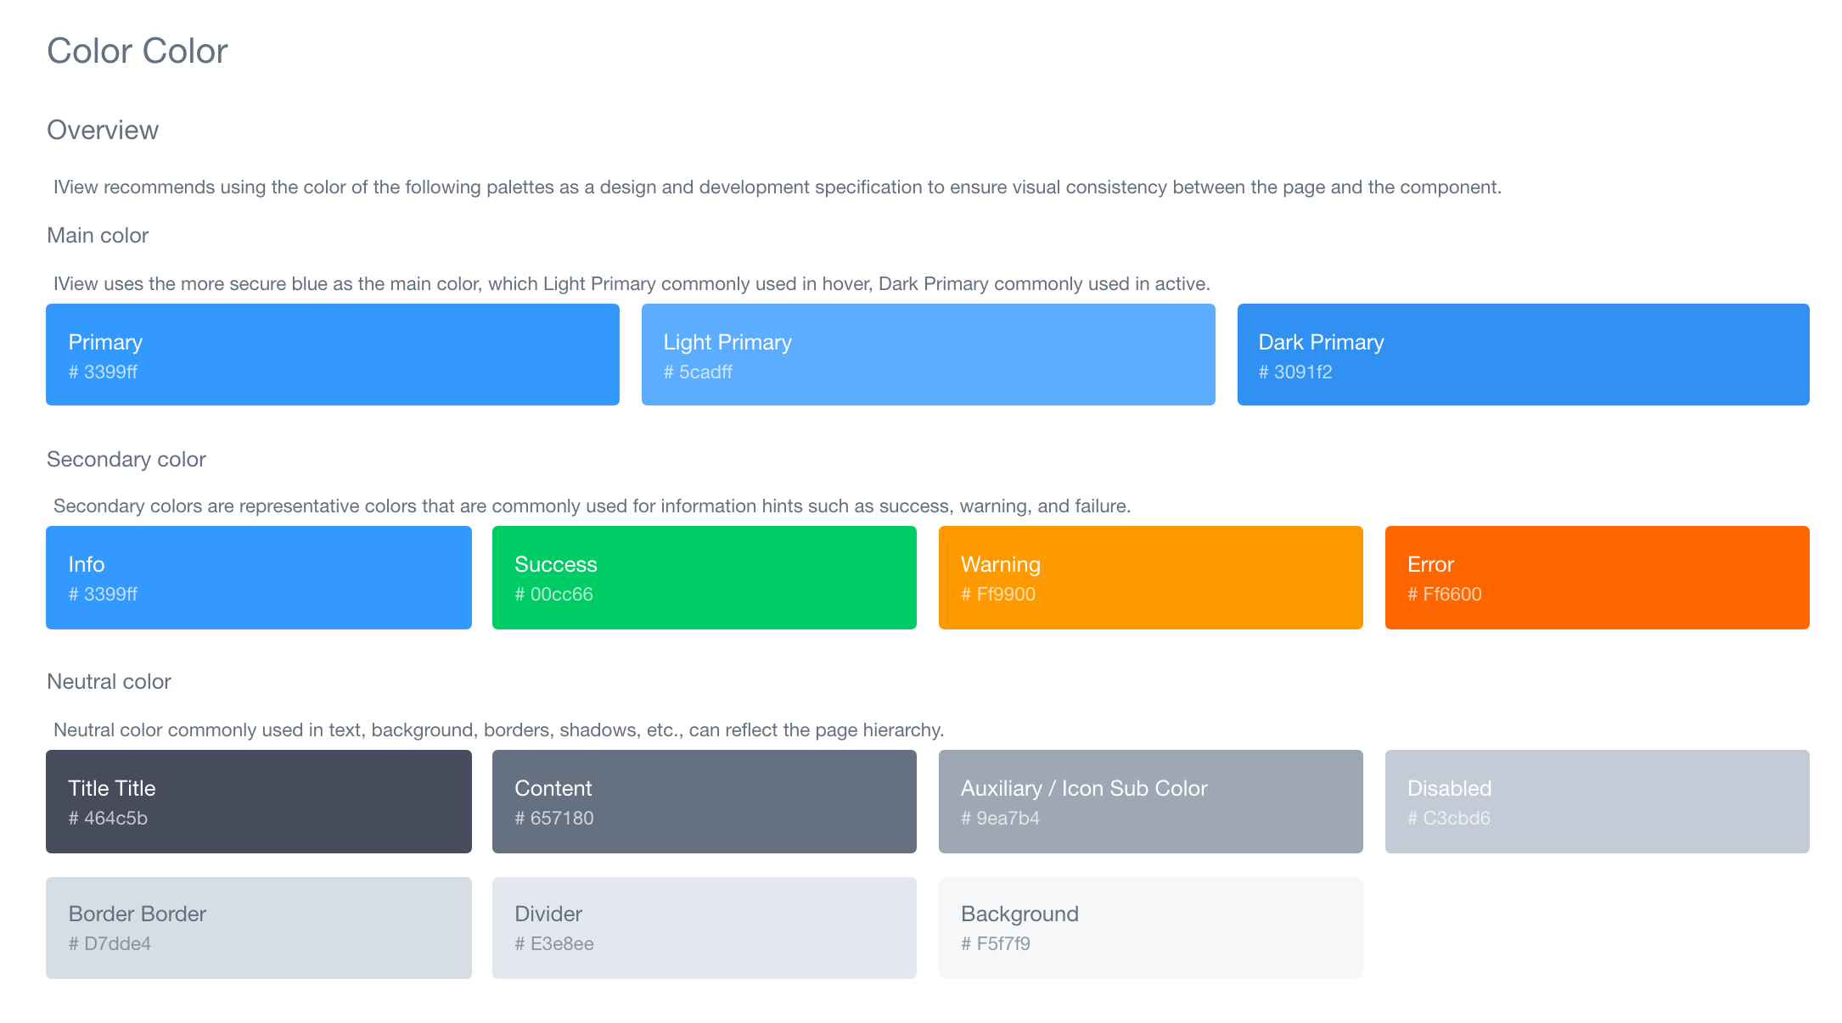Select the Border Border swatch
This screenshot has width=1842, height=1023.
point(258,928)
